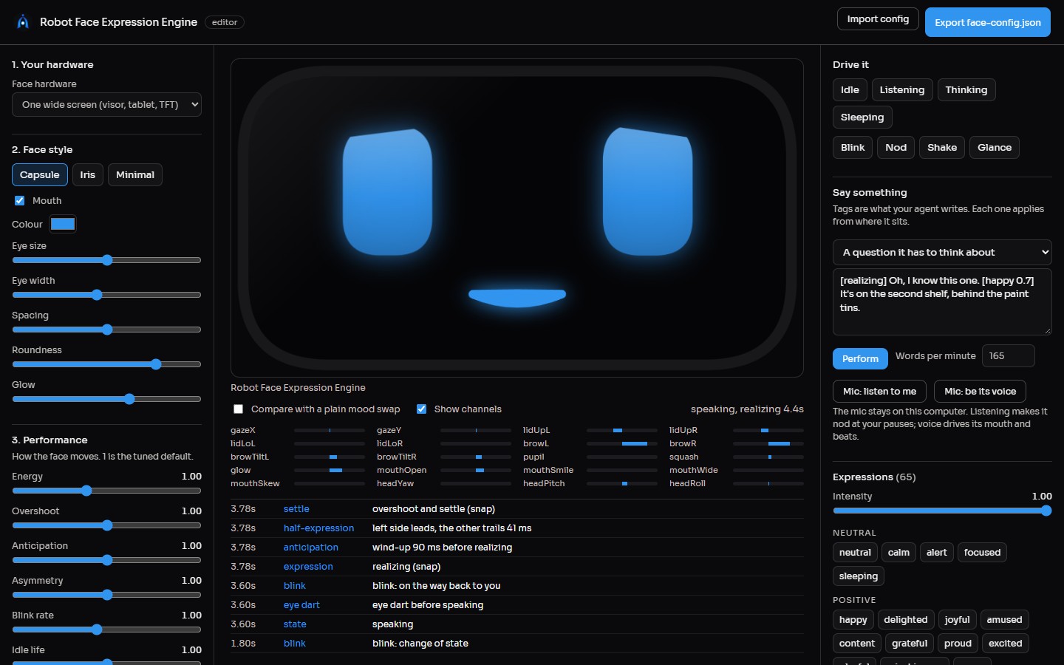Screen dimensions: 1064x665
Task: Adjust the Roundness slider
Action: (106, 364)
